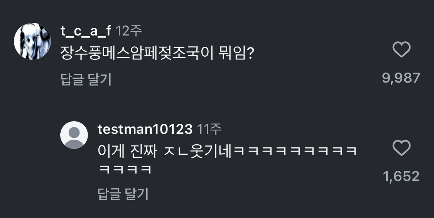
Task: Visit the testman10123 username link
Action: (x=145, y=129)
